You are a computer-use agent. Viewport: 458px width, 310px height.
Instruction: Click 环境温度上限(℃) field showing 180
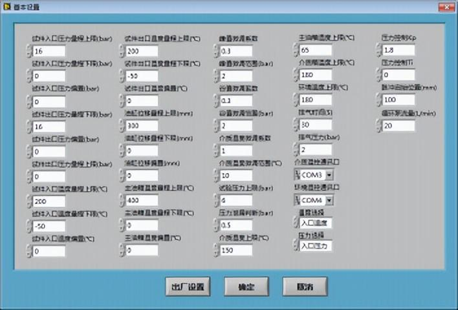pos(316,99)
